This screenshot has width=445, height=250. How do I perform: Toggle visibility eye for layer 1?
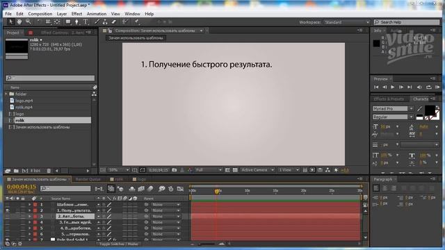(x=8, y=205)
